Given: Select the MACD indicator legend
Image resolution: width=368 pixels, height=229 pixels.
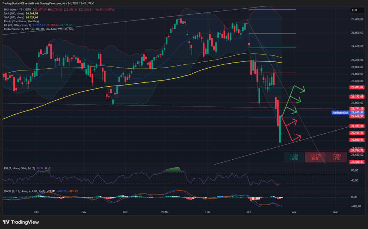Looking at the screenshot, I should point(19,191).
